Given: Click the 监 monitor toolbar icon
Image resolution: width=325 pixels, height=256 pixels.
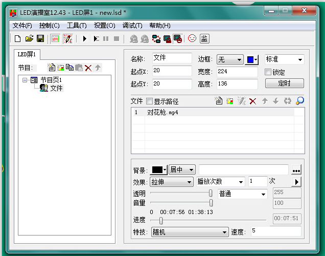Looking at the screenshot, I should coord(204,38).
